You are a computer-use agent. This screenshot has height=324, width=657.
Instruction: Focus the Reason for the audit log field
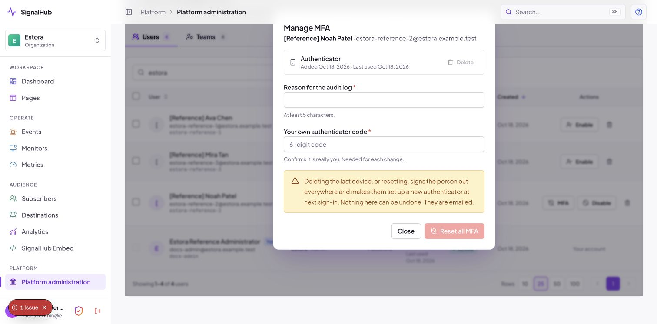[384, 100]
